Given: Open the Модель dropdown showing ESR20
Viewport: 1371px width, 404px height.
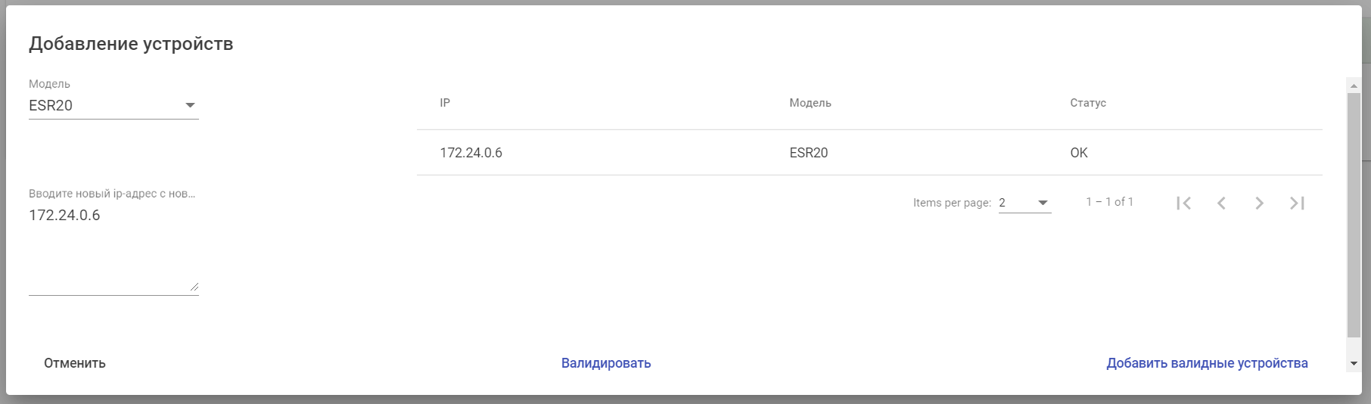Looking at the screenshot, I should click(113, 106).
